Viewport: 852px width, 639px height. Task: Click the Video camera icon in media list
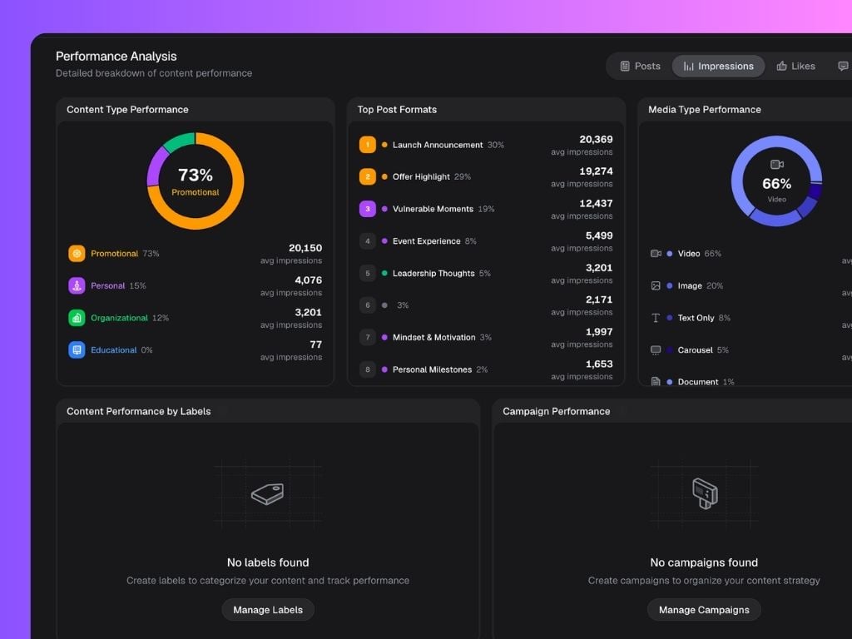click(656, 254)
